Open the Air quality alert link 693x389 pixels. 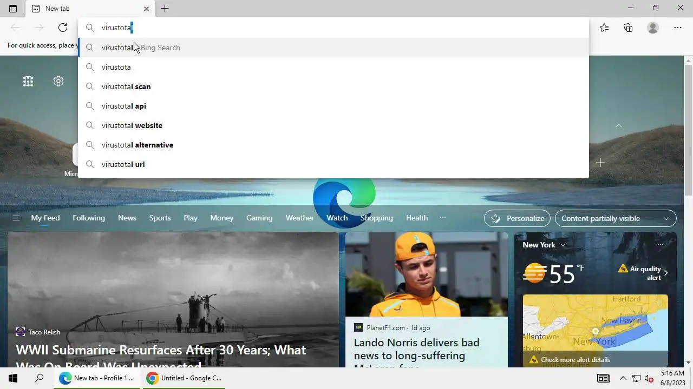point(643,273)
